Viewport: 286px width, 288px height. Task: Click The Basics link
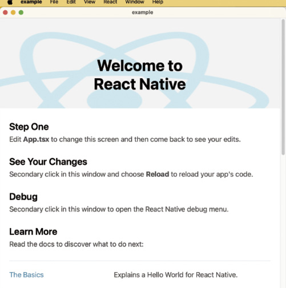pyautogui.click(x=26, y=275)
